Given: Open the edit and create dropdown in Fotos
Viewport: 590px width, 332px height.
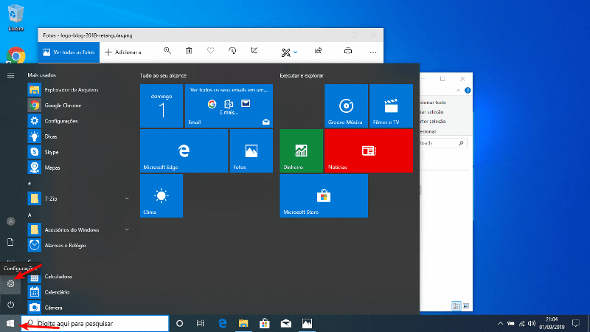Looking at the screenshot, I should coord(288,52).
